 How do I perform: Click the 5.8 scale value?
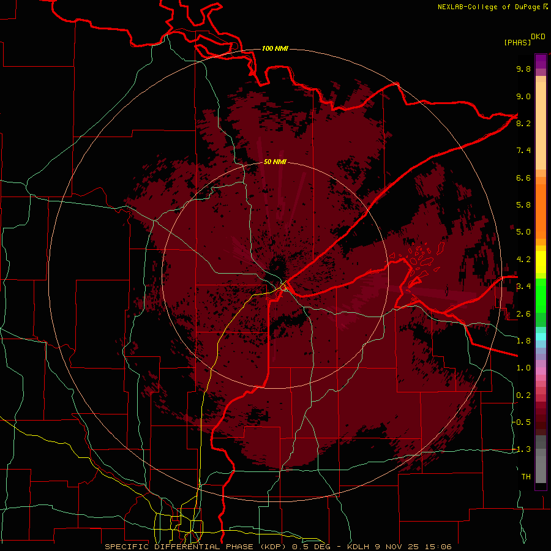(523, 205)
